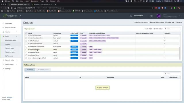Reload the page with browser refresh icon

[8, 8]
